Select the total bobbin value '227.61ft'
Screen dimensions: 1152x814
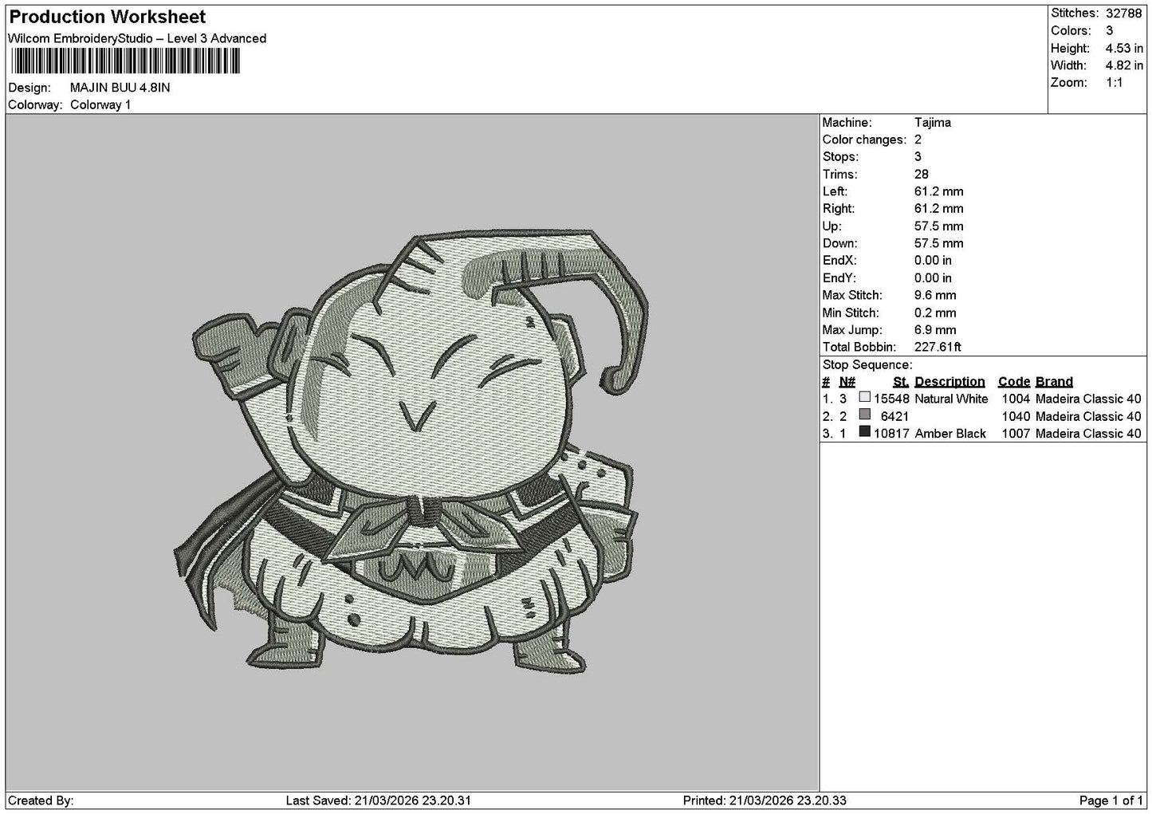(x=938, y=348)
